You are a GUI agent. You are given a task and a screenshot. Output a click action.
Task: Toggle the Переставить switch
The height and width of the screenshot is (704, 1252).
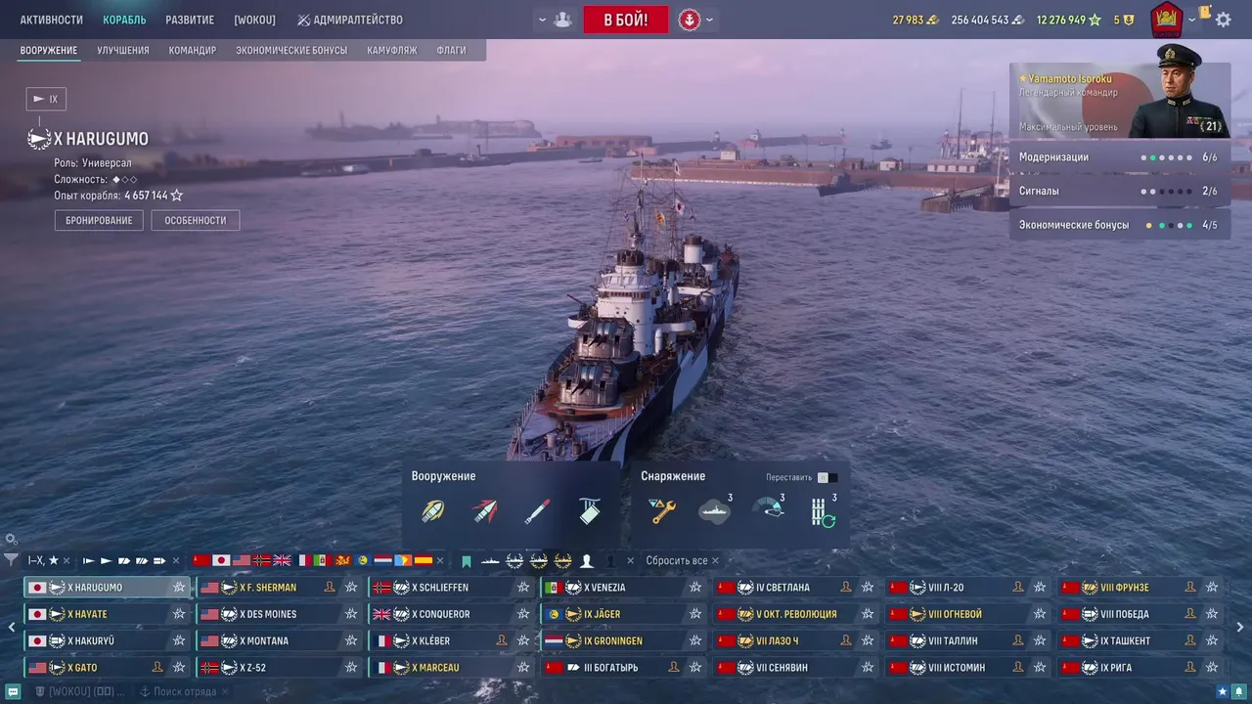click(x=827, y=477)
